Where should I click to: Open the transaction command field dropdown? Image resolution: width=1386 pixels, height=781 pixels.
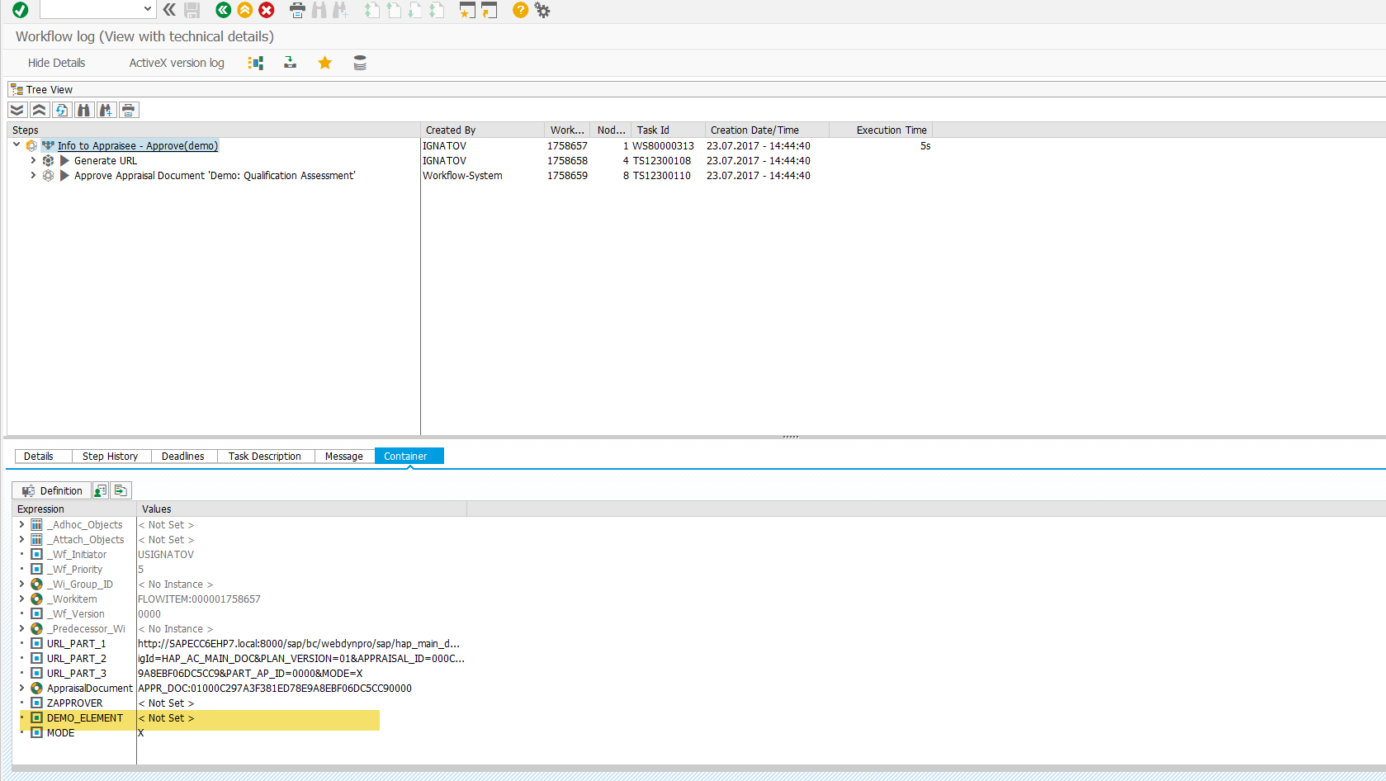click(147, 10)
